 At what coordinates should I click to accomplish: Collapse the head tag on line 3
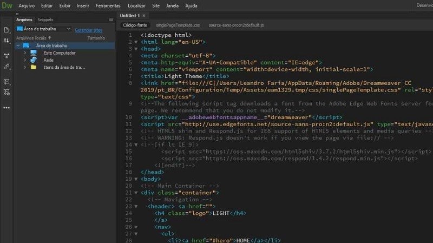click(x=136, y=49)
